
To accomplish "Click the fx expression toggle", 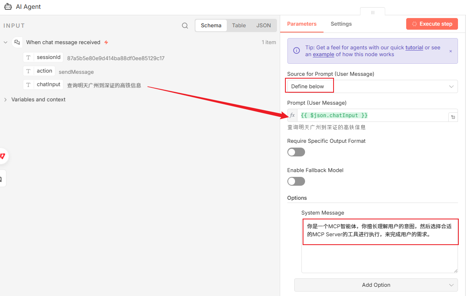I will point(293,115).
